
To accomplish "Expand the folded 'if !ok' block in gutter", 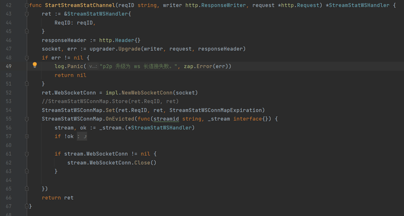I will pyautogui.click(x=27, y=136).
